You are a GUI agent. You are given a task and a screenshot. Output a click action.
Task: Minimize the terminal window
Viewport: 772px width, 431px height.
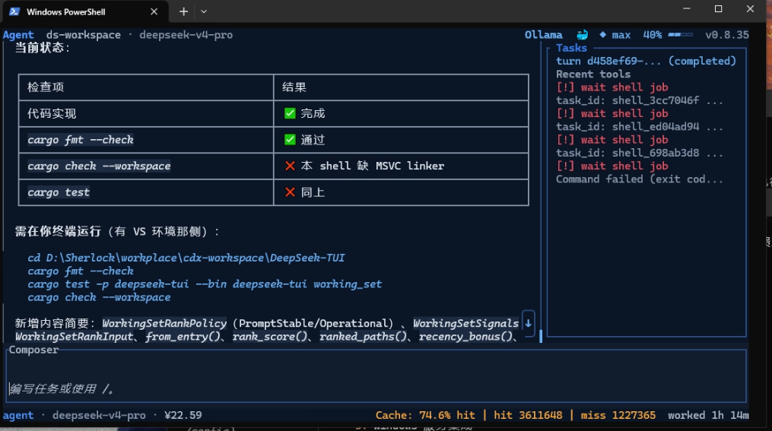686,9
